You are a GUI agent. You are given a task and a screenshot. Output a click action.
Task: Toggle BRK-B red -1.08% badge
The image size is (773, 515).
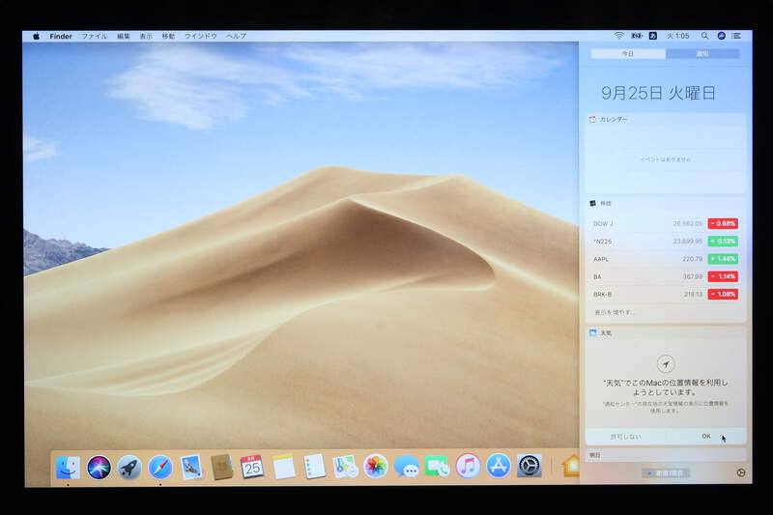(723, 294)
